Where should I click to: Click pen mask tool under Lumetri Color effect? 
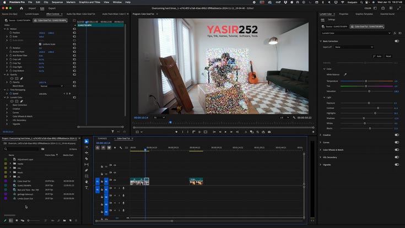coord(21,101)
